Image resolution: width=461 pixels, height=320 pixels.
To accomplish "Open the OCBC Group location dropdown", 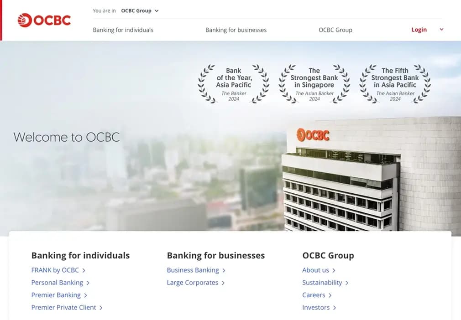I will (140, 11).
